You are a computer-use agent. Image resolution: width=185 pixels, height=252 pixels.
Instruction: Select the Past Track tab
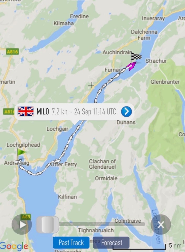click(71, 243)
